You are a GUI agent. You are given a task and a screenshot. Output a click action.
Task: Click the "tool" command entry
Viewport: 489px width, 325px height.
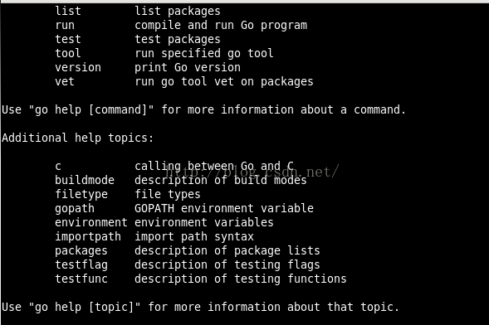click(68, 53)
